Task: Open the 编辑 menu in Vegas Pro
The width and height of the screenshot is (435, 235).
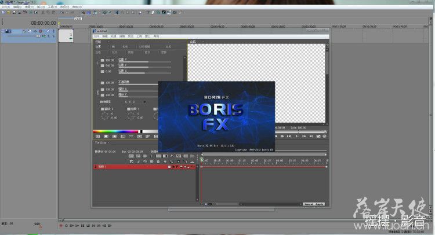Action: pos(17,6)
